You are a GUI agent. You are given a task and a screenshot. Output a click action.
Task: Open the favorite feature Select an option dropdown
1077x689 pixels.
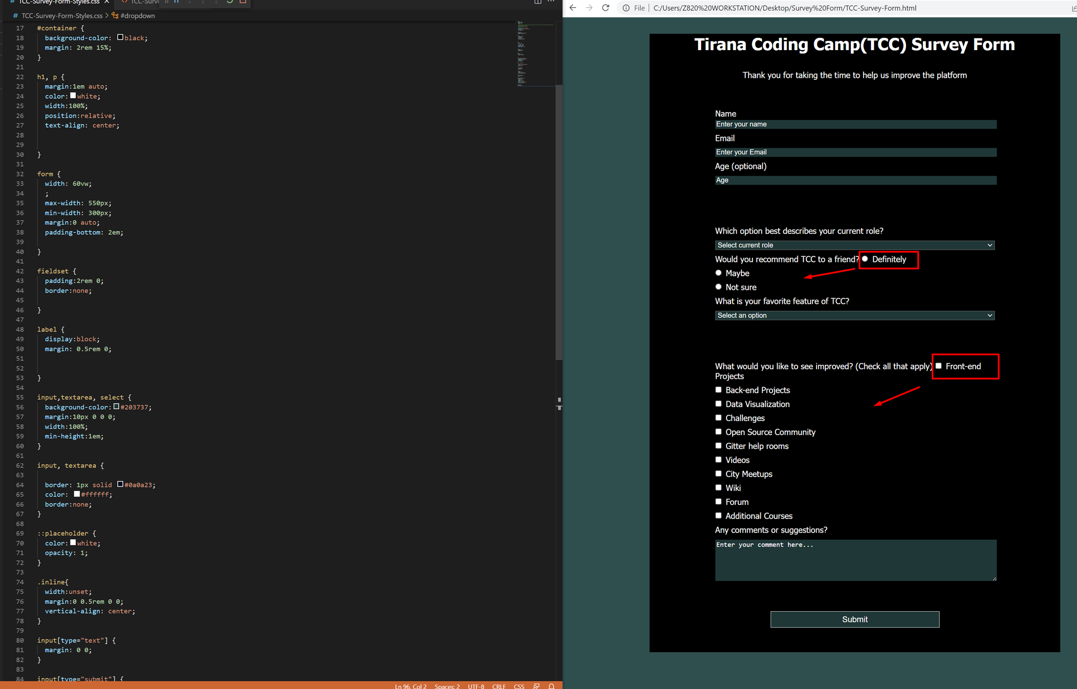point(854,315)
